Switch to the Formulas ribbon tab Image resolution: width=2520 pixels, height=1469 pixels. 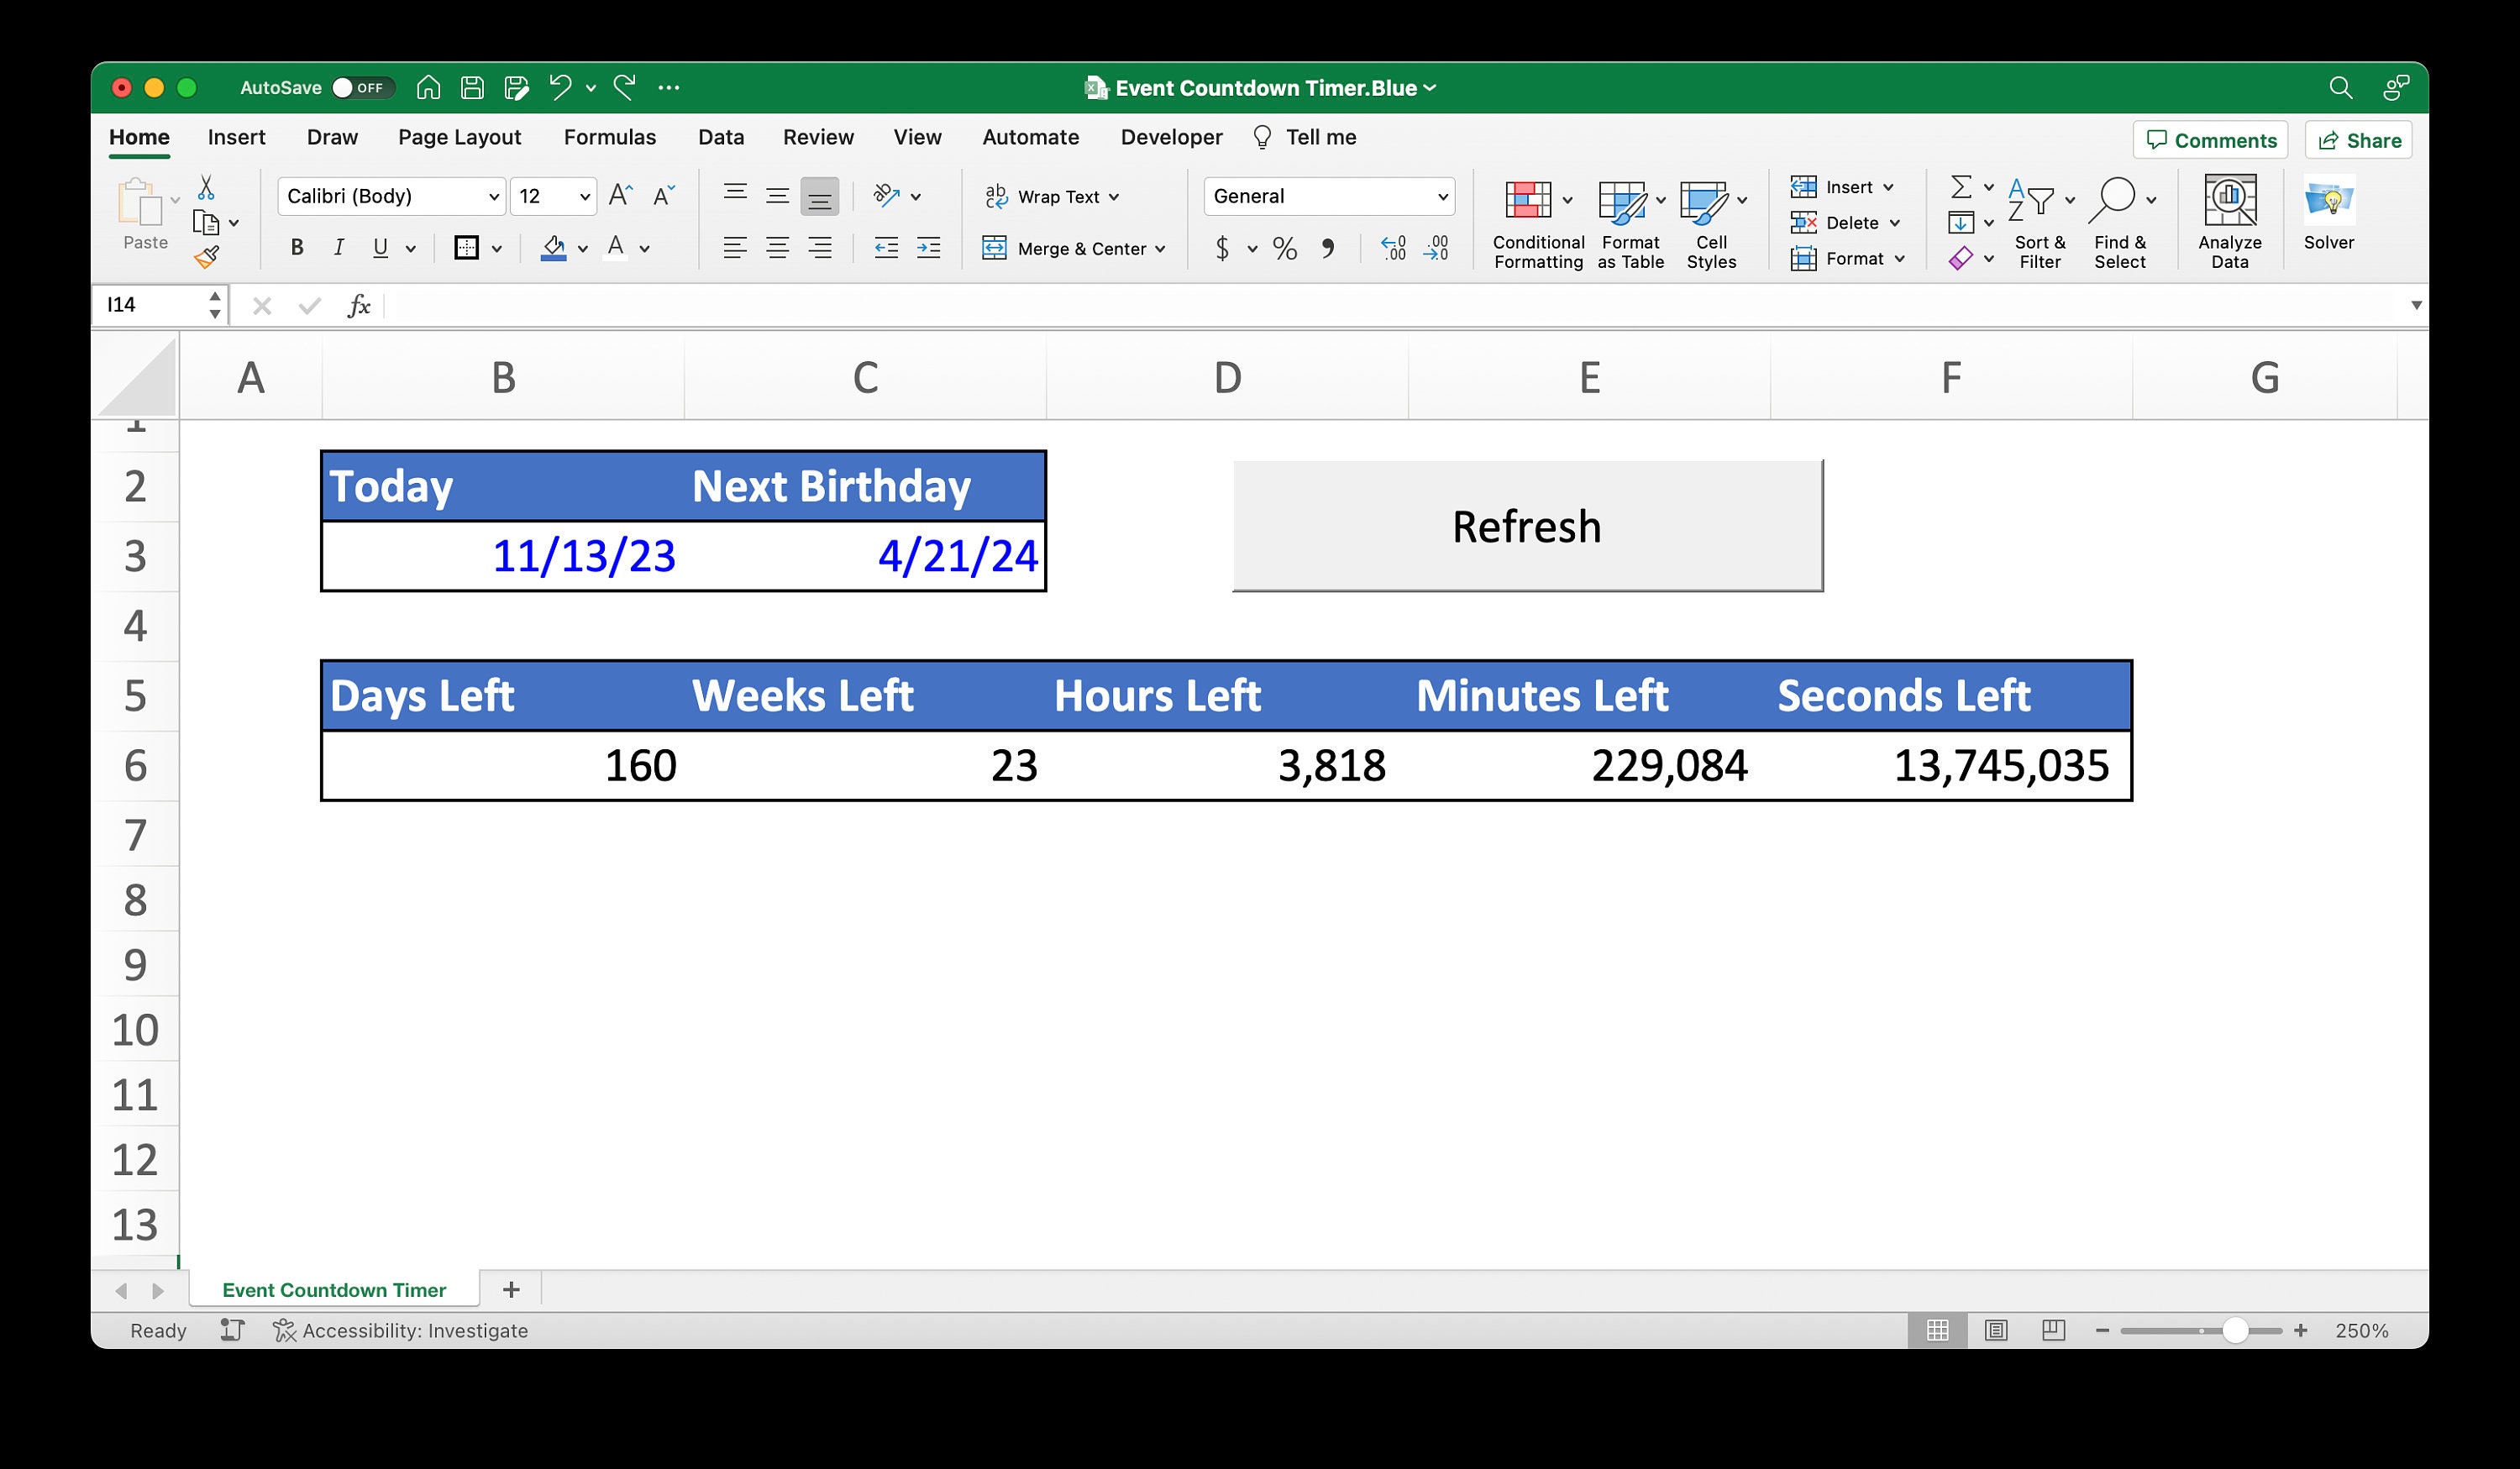pos(609,137)
